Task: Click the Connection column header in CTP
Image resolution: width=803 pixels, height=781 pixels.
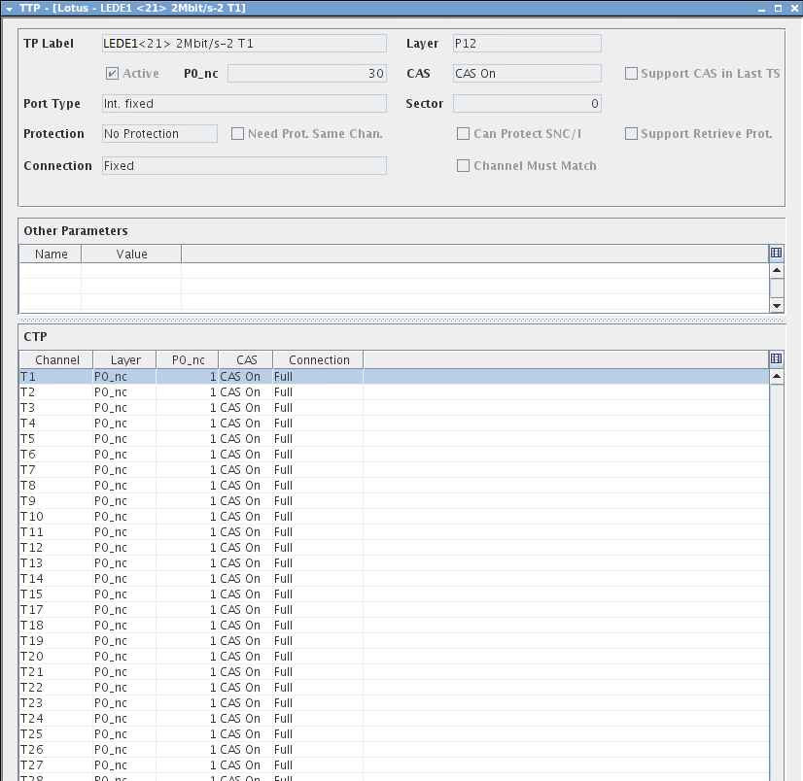Action: [x=318, y=359]
